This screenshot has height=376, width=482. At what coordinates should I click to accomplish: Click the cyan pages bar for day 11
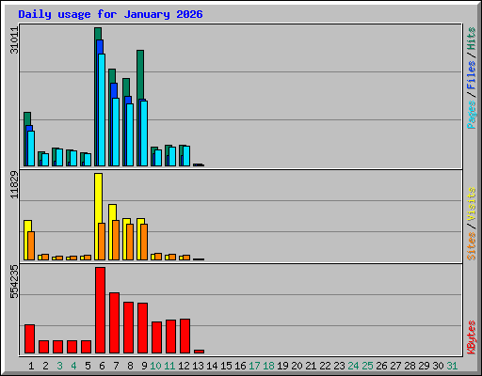click(172, 156)
